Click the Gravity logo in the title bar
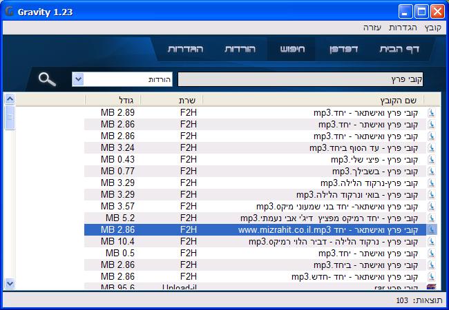The image size is (449, 310). (x=10, y=12)
